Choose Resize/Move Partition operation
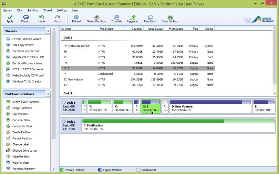This screenshot has width=279, height=174. pos(25,102)
